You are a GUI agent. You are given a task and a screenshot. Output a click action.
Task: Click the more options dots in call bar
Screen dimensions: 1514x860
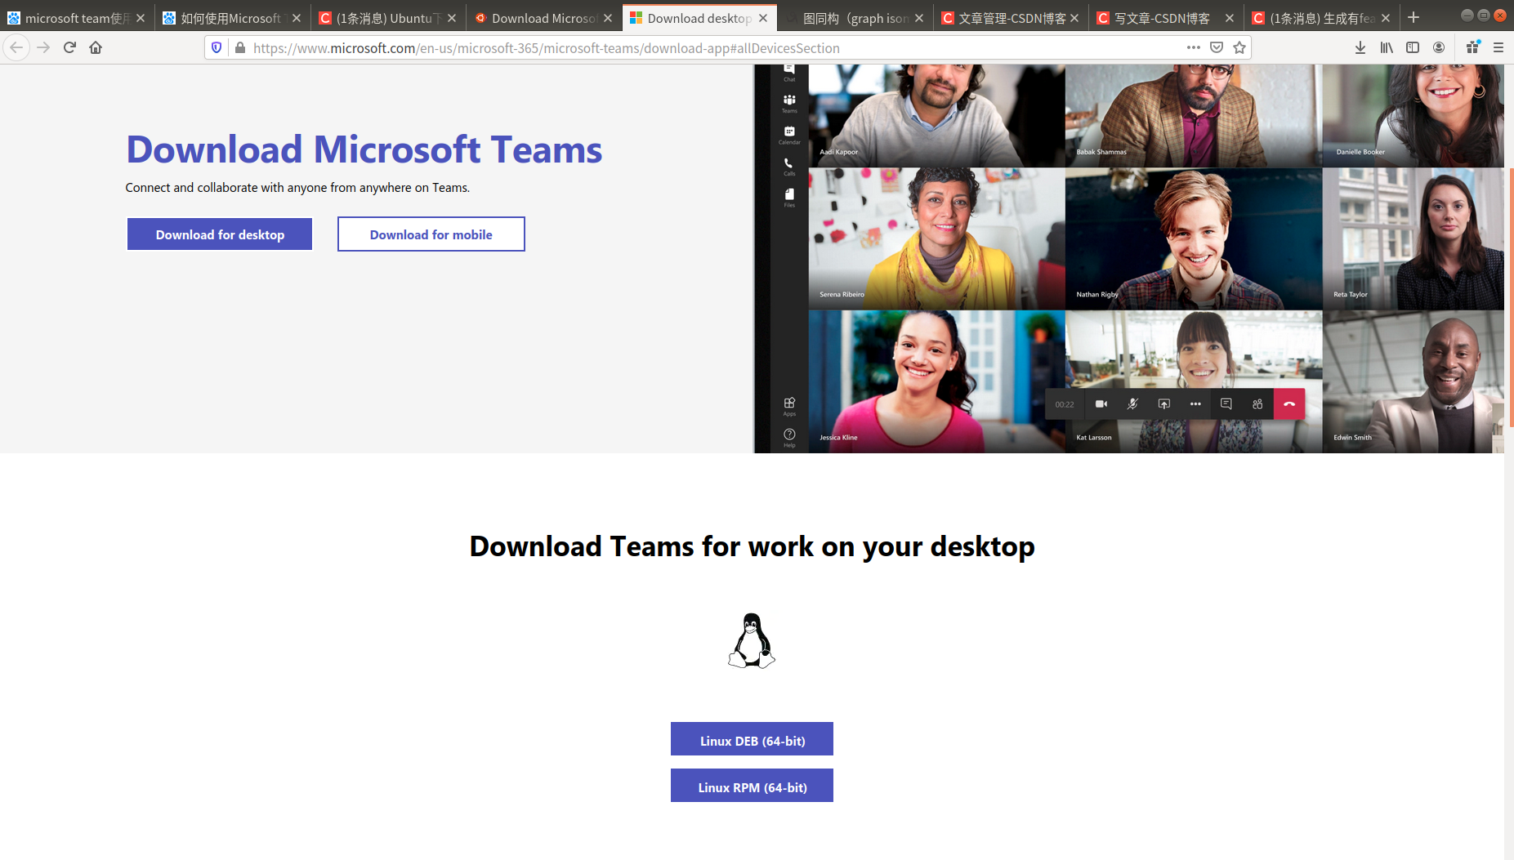tap(1195, 404)
